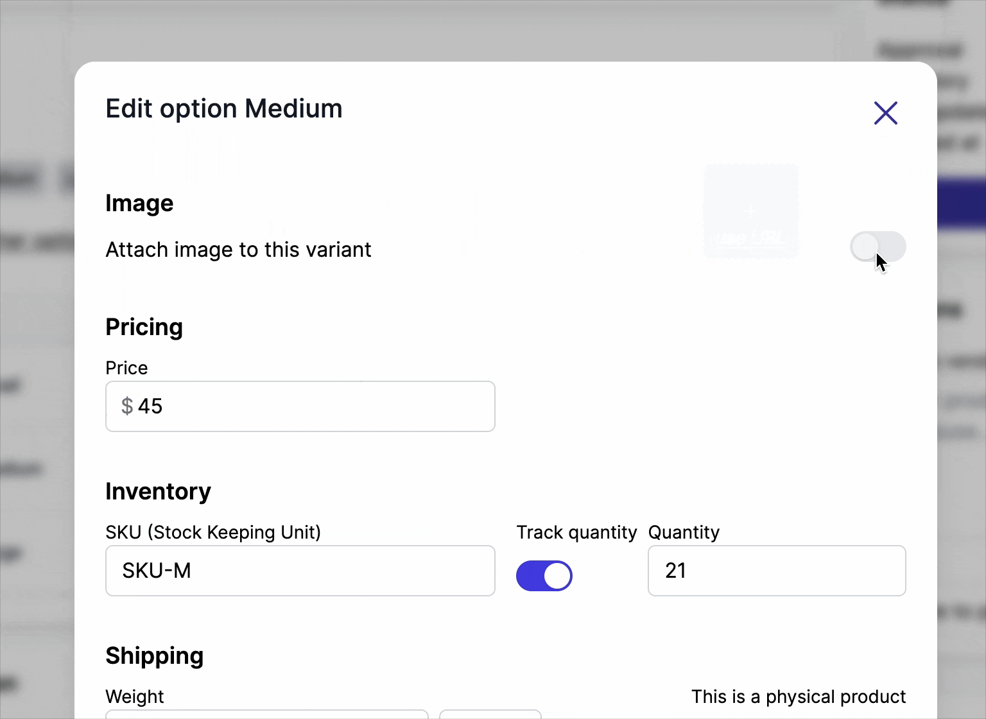Click the "Attach image to this variant" label
986x719 pixels.
[x=238, y=250]
